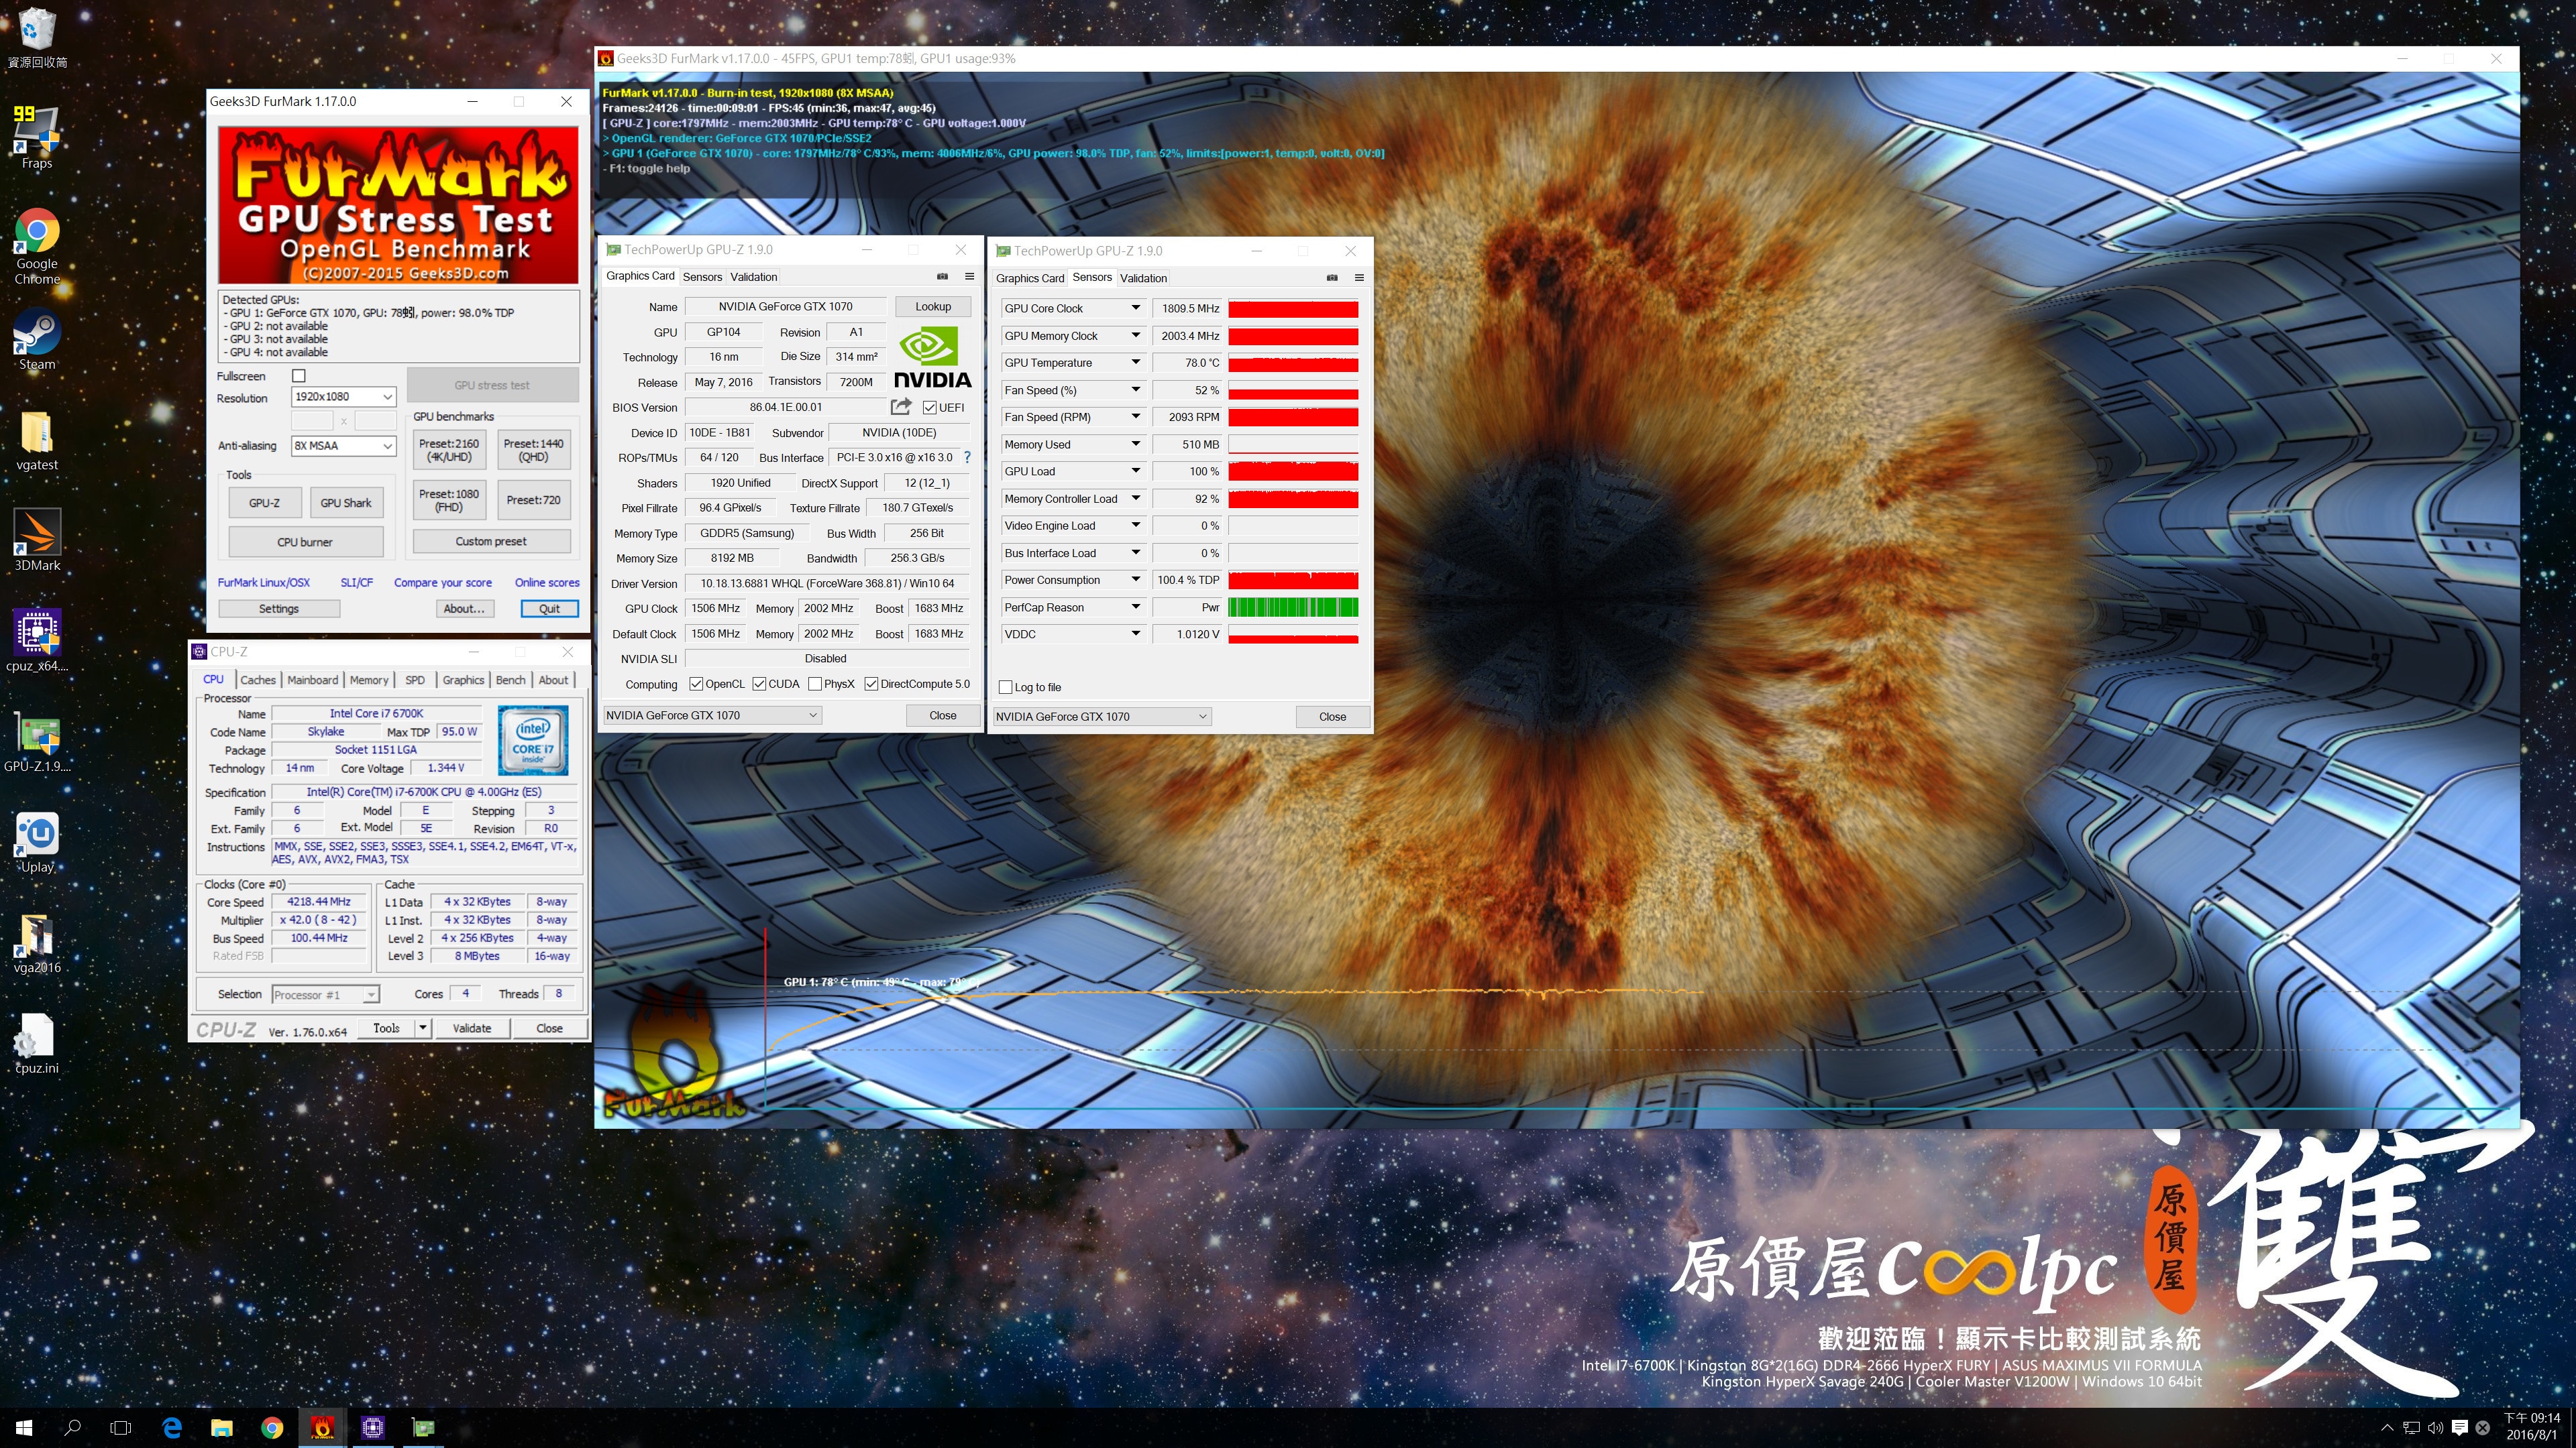The image size is (2576, 1448).
Task: Toggle the PhysX computing checkbox
Action: point(815,684)
